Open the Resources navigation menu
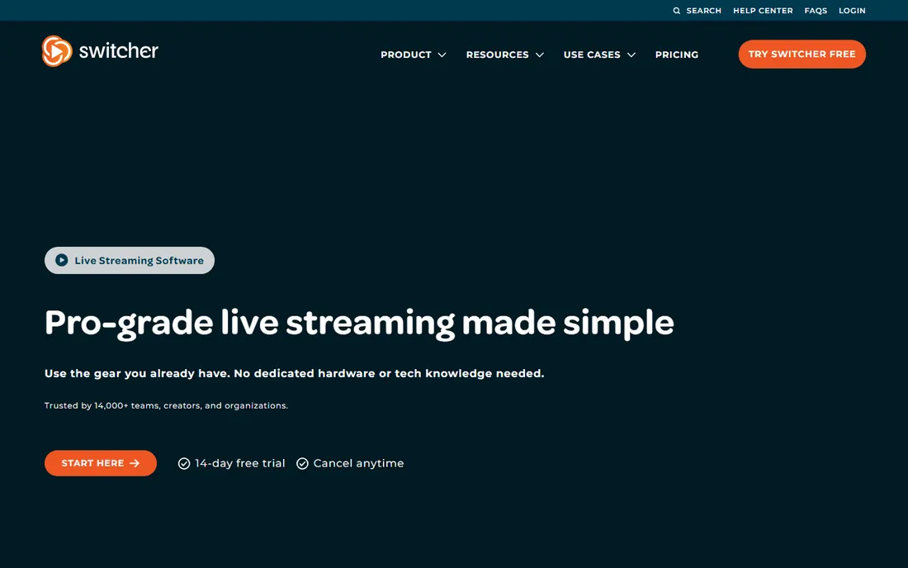Image resolution: width=908 pixels, height=568 pixels. 498,54
